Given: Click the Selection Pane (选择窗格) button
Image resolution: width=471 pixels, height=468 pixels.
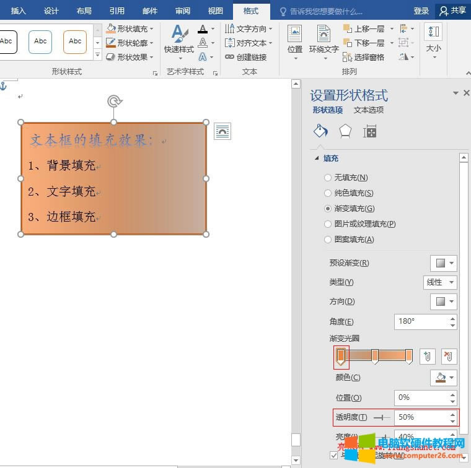Looking at the screenshot, I should (364, 57).
